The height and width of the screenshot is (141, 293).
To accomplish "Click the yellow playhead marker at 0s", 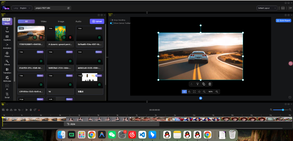I will (x=3, y=118).
